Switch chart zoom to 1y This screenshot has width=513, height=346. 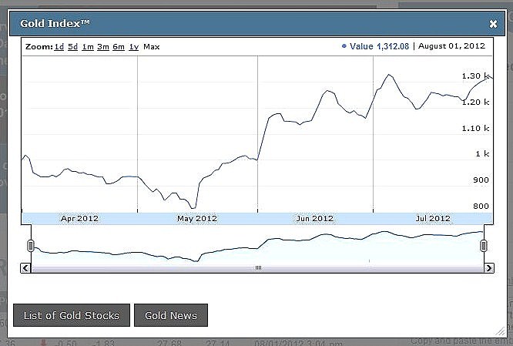[134, 47]
